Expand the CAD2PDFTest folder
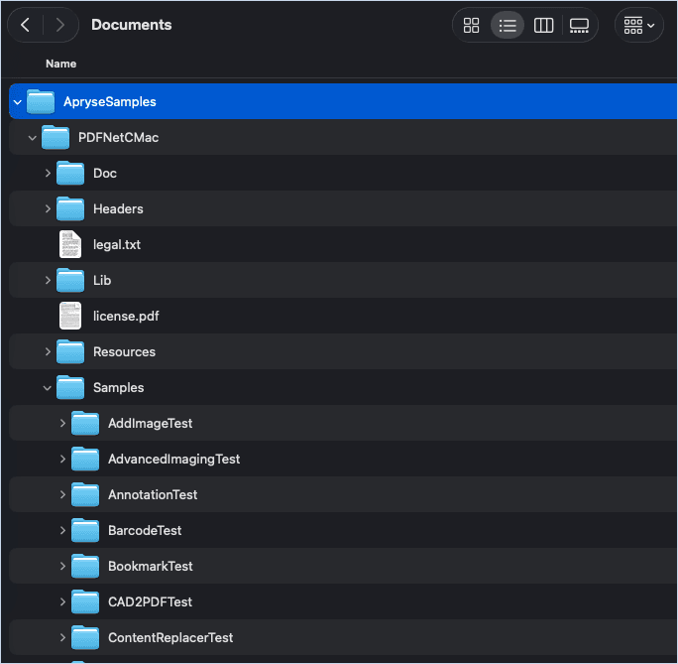 tap(62, 601)
